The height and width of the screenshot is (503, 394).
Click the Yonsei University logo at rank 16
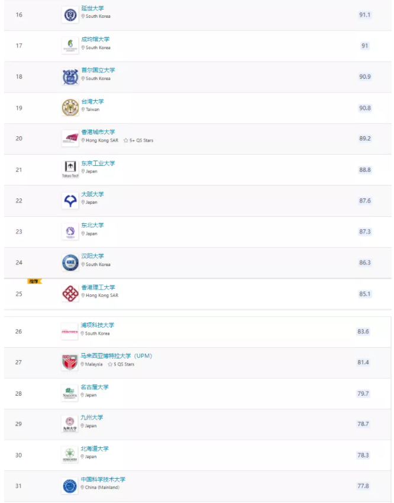tap(70, 15)
